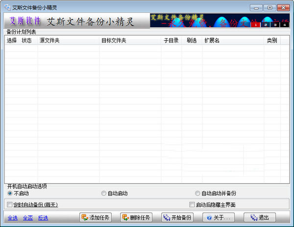Viewport: 294px width, 227px height.
Task: Click the 刷选 column header
Action: coord(192,40)
